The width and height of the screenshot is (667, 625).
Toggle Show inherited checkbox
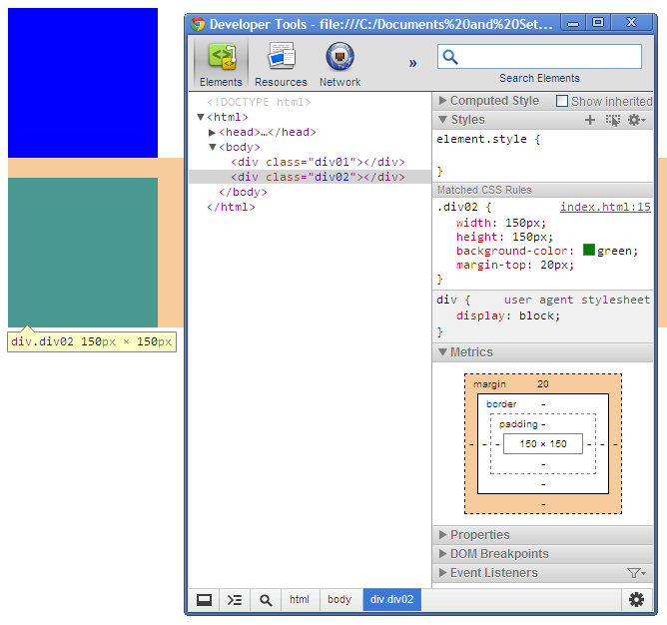click(x=561, y=101)
